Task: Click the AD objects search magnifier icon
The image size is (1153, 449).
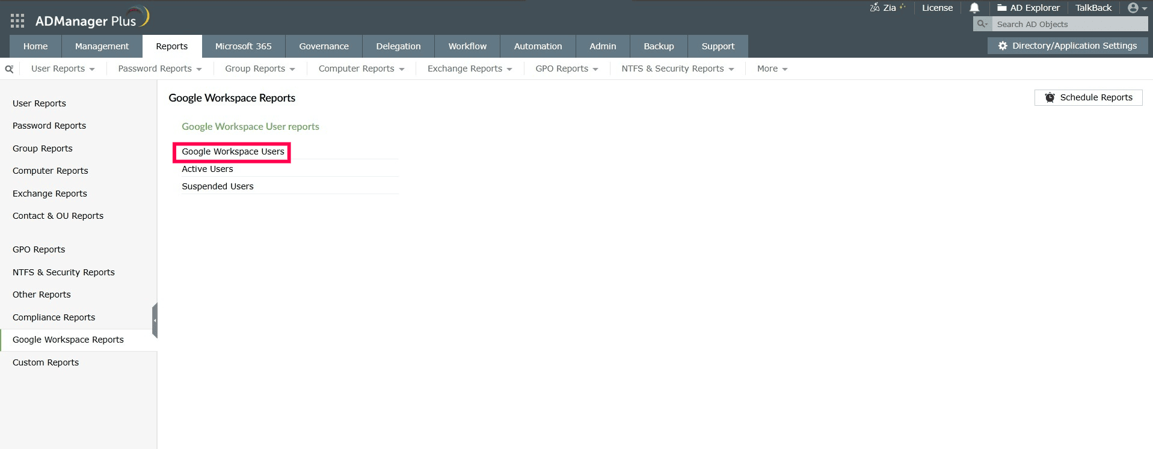Action: pos(982,24)
